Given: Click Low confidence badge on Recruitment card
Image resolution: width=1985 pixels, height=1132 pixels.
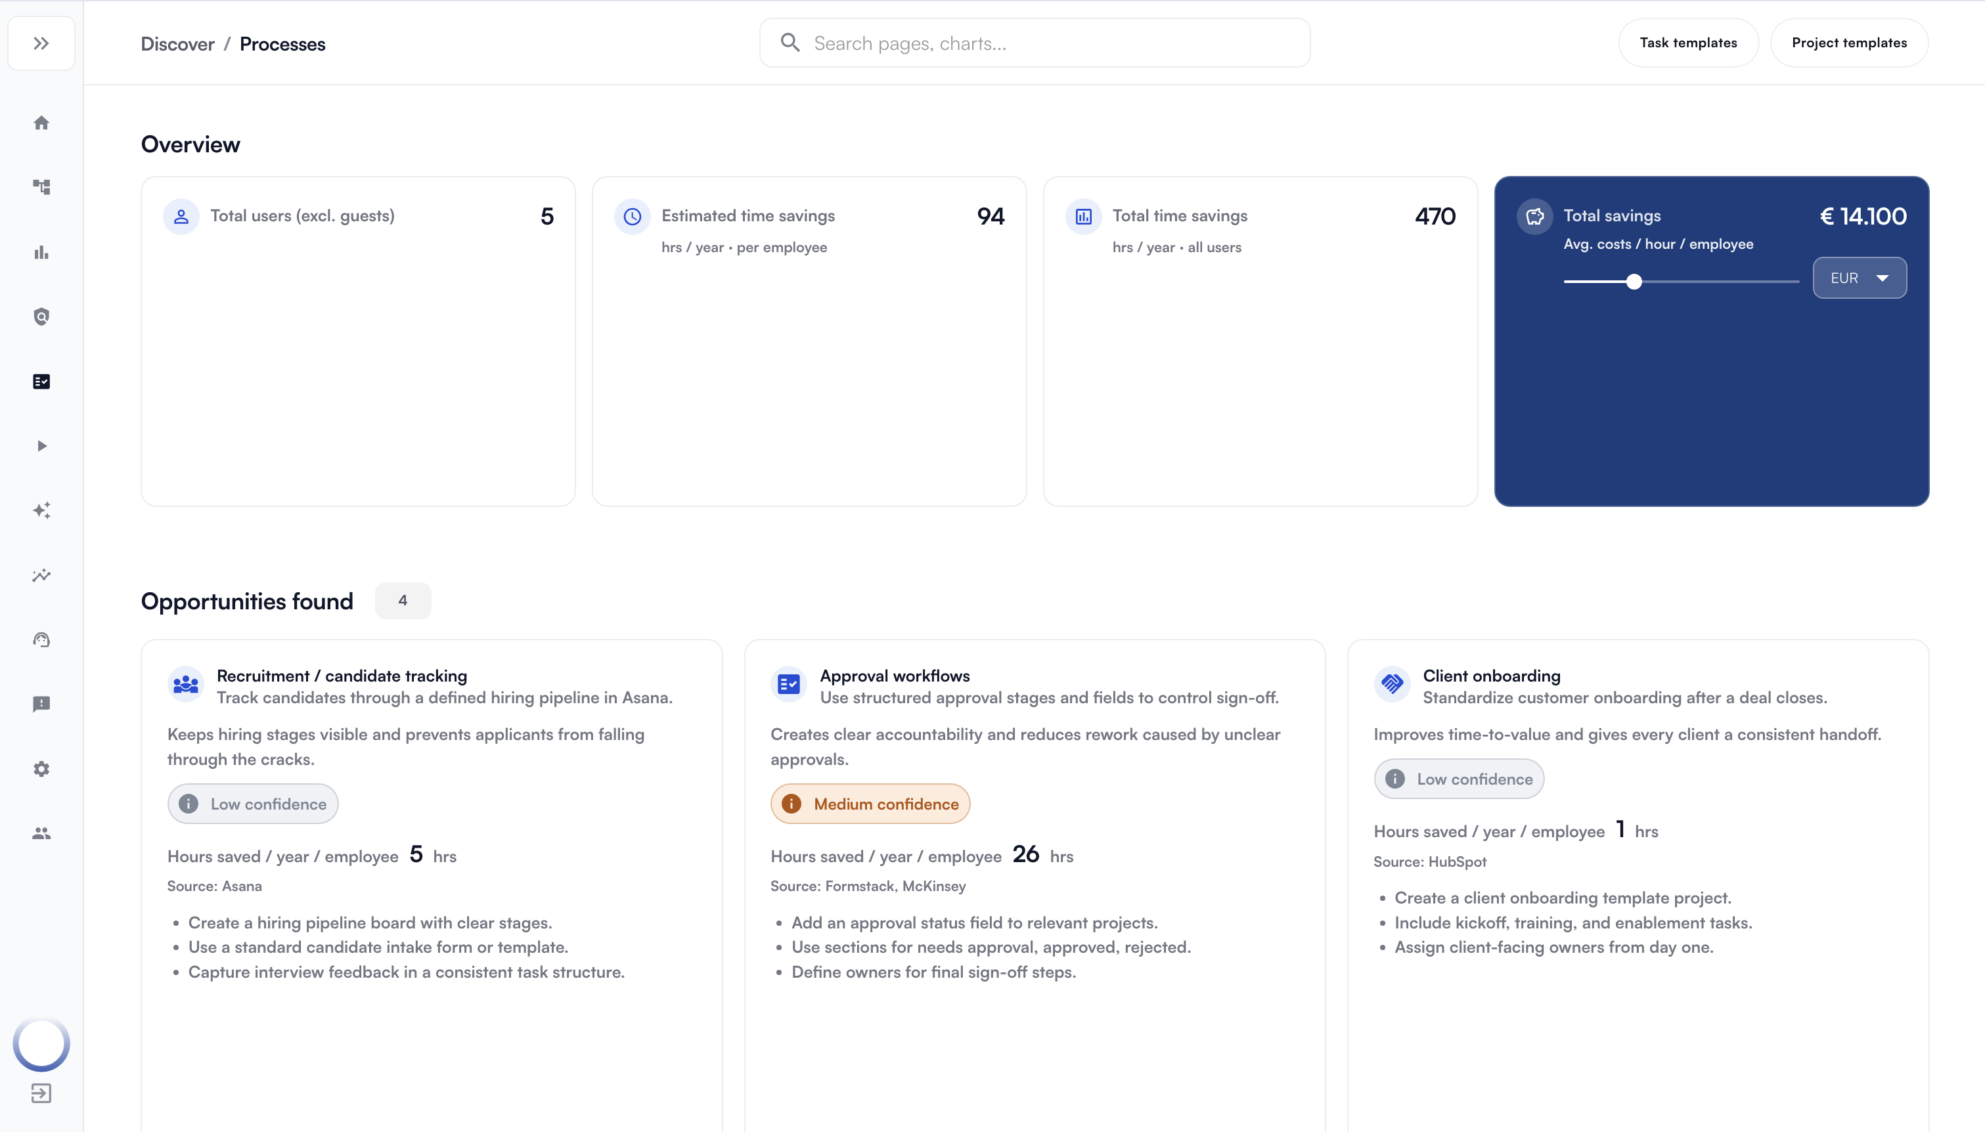Looking at the screenshot, I should pyautogui.click(x=253, y=804).
